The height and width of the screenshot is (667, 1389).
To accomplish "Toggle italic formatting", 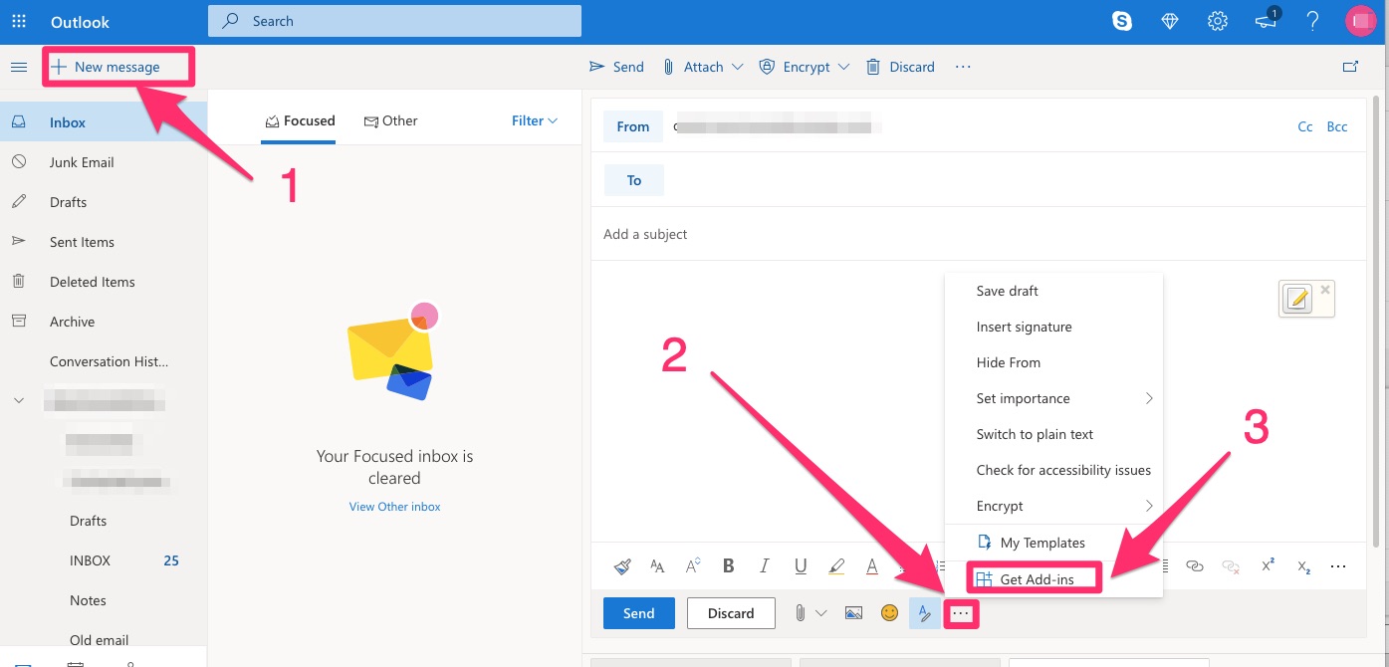I will tap(765, 566).
